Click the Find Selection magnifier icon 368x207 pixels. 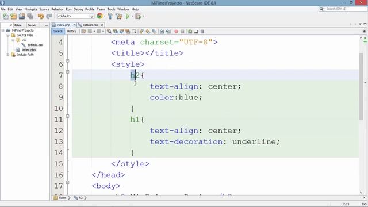click(x=109, y=32)
